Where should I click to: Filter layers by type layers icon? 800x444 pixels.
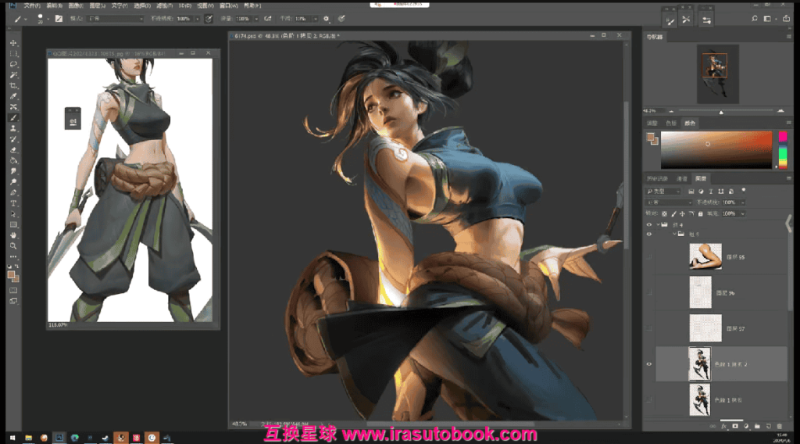pos(711,192)
